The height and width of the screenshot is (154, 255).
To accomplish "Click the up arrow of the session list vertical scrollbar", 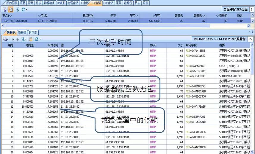I will [252, 15].
